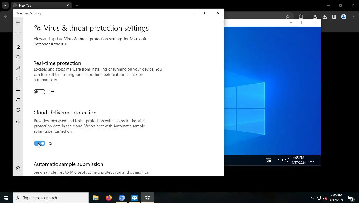Click Chrome's back navigation arrow
Screen dimensions: 359x203
pyautogui.click(x=6, y=17)
